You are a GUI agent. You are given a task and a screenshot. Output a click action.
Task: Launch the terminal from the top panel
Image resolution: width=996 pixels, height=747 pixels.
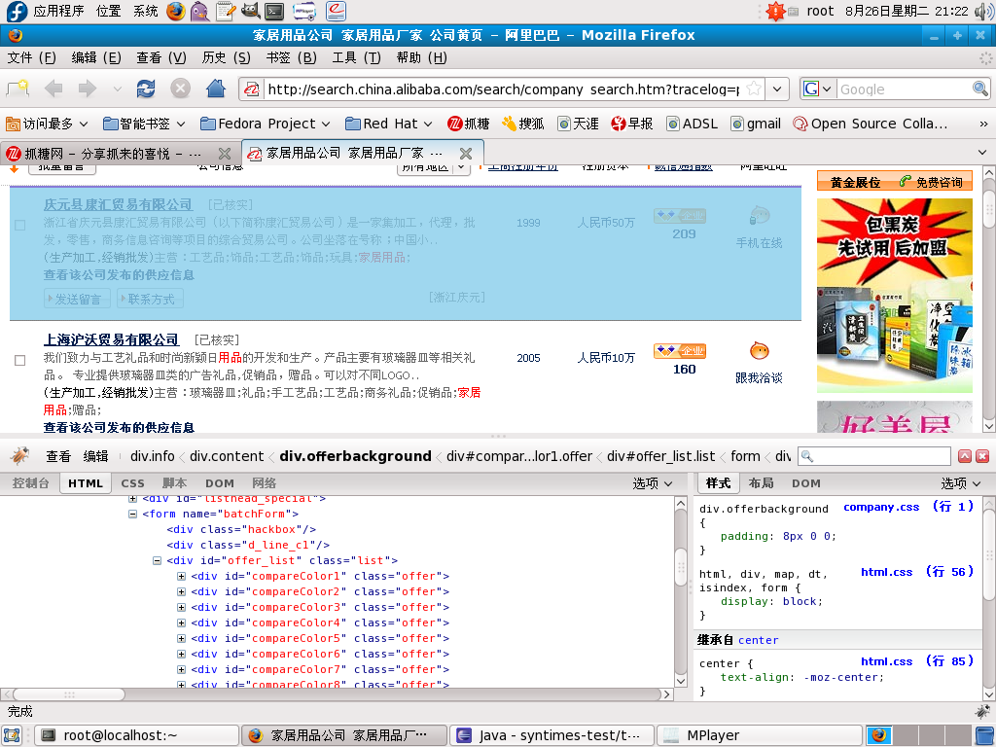(x=274, y=11)
